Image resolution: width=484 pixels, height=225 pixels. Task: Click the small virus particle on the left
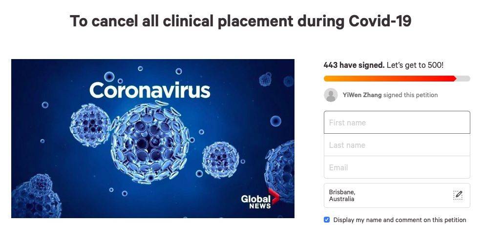click(90, 124)
